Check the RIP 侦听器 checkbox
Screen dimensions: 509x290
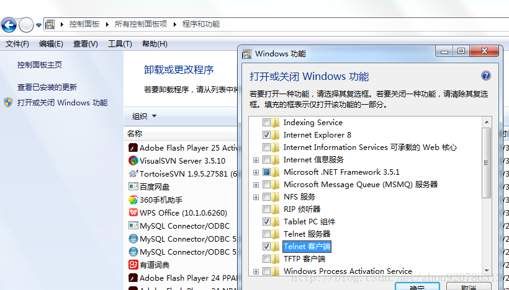pos(266,209)
